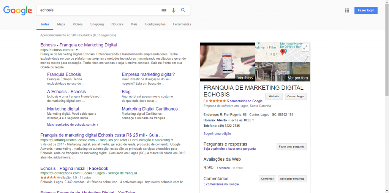Start voice search with the microphone icon
The width and height of the screenshot is (389, 193).
click(173, 10)
